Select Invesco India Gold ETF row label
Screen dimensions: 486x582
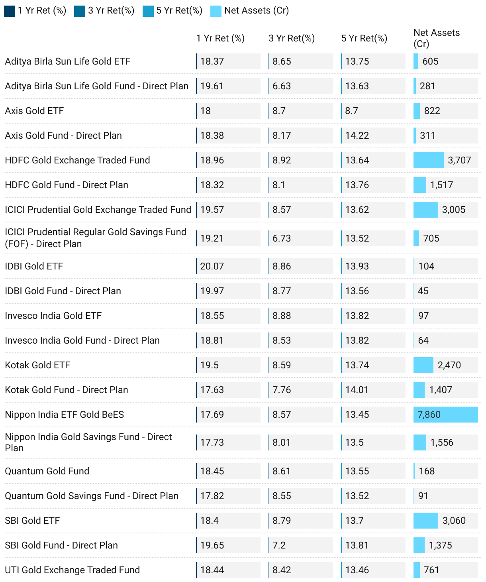(53, 316)
